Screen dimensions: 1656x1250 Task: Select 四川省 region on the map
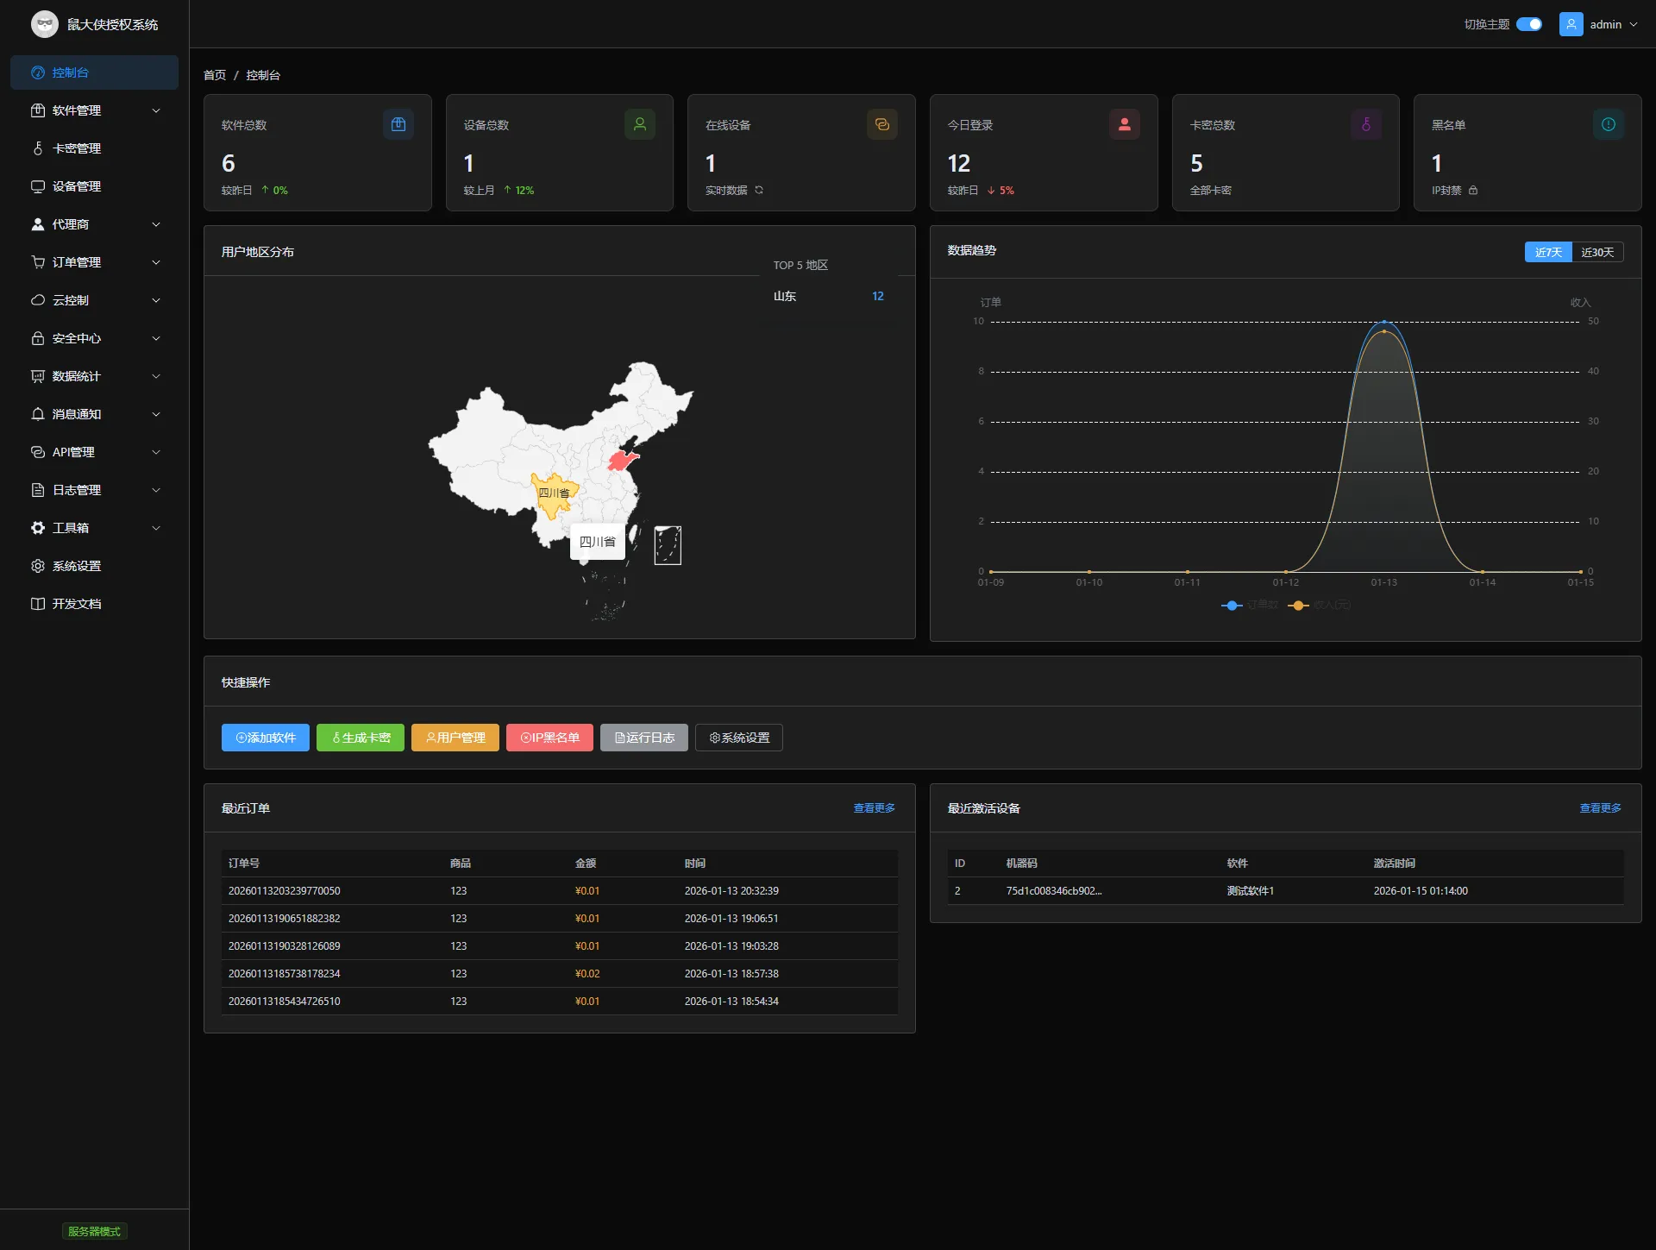[x=553, y=493]
